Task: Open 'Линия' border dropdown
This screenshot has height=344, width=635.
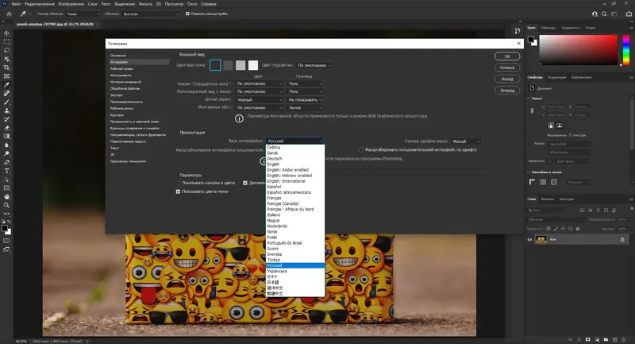Action: pyautogui.click(x=305, y=108)
